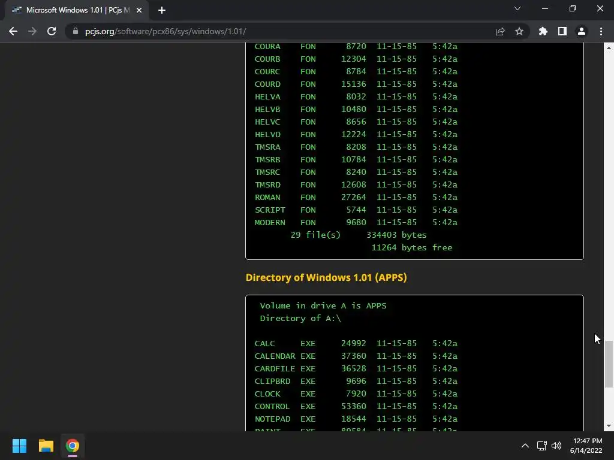
Task: Open the Chrome side panel
Action: coord(562,31)
